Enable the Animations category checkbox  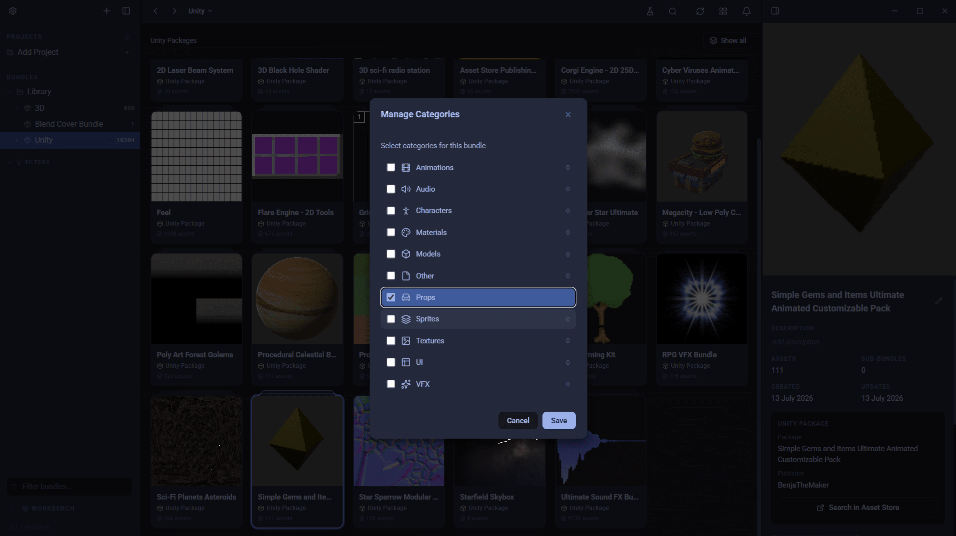(391, 168)
